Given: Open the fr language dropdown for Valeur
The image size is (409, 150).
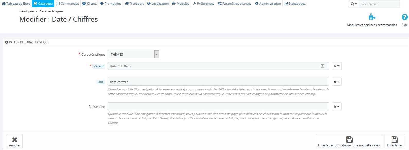Looking at the screenshot, I should click(x=336, y=66).
